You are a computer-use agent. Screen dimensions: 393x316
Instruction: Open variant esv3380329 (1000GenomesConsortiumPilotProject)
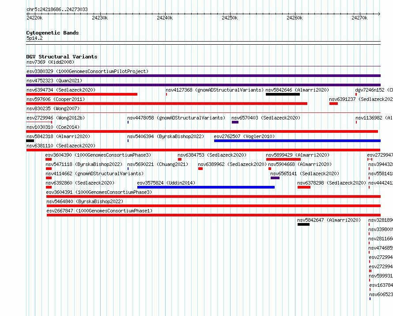[x=87, y=71]
